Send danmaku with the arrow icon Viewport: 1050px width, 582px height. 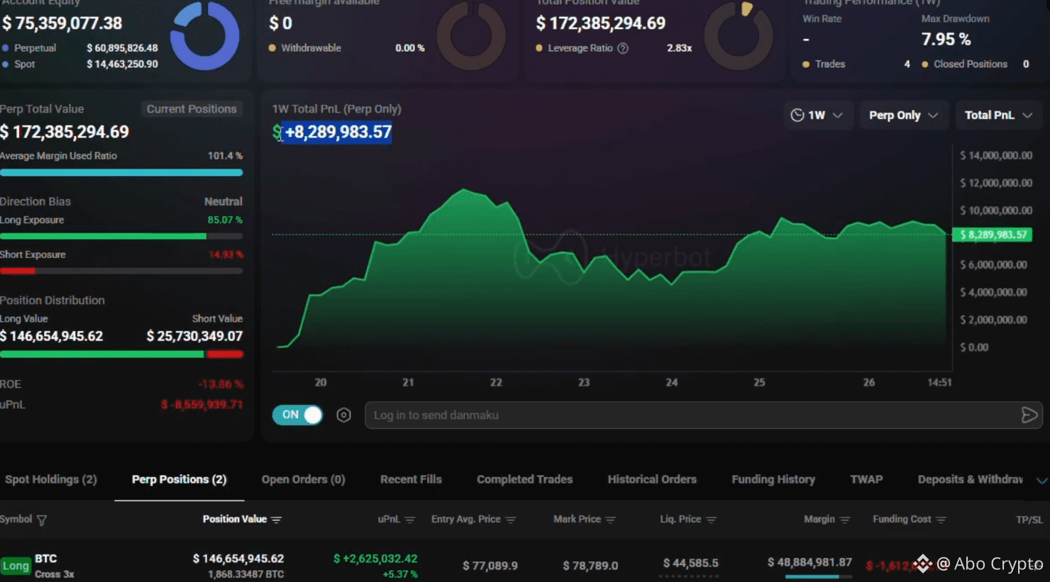pyautogui.click(x=1029, y=415)
